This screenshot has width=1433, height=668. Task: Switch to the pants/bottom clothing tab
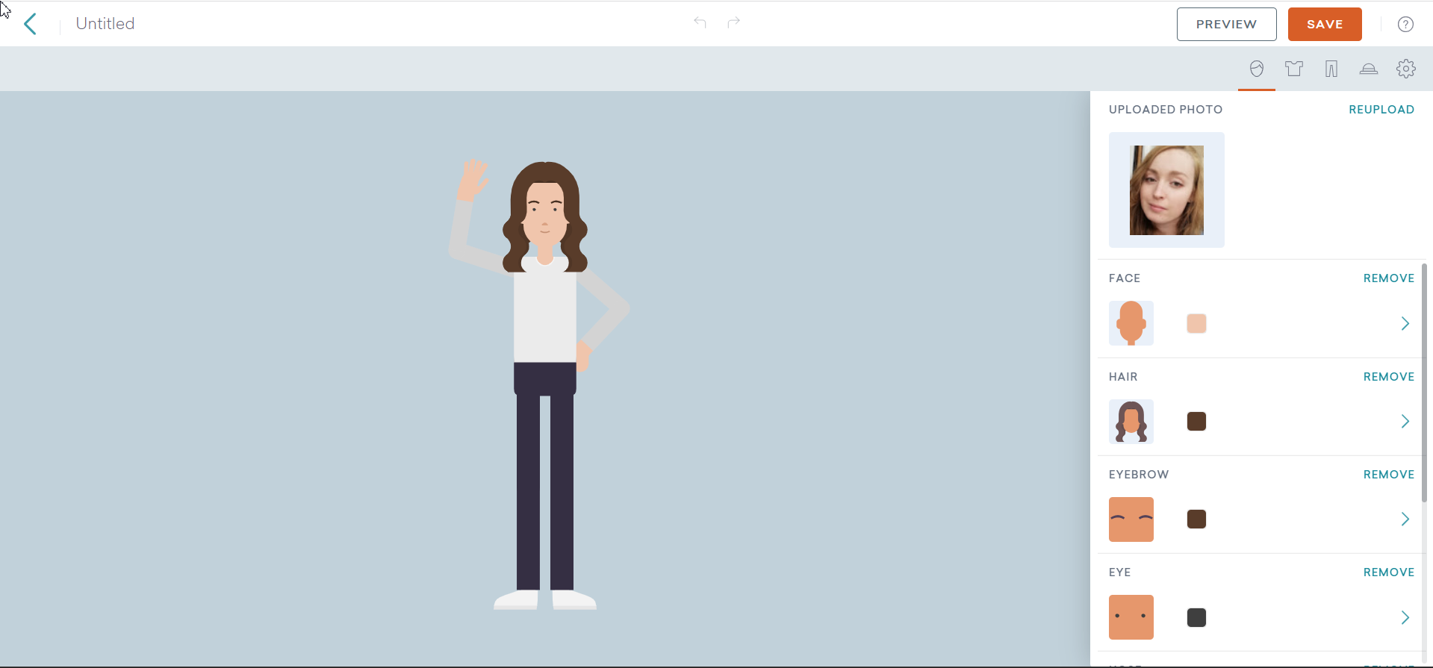tap(1331, 69)
